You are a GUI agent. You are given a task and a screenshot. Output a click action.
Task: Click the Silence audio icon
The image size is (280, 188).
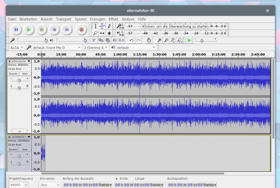click(x=121, y=40)
